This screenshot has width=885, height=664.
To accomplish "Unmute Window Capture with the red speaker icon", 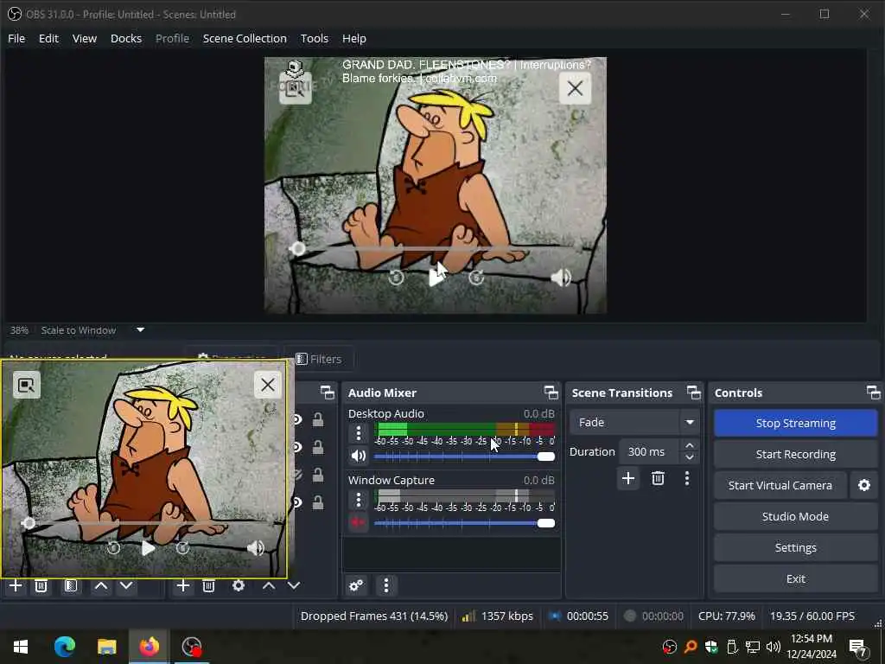I will [359, 522].
